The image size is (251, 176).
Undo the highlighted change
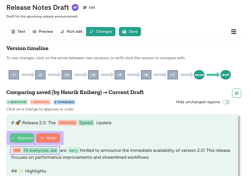click(x=48, y=138)
